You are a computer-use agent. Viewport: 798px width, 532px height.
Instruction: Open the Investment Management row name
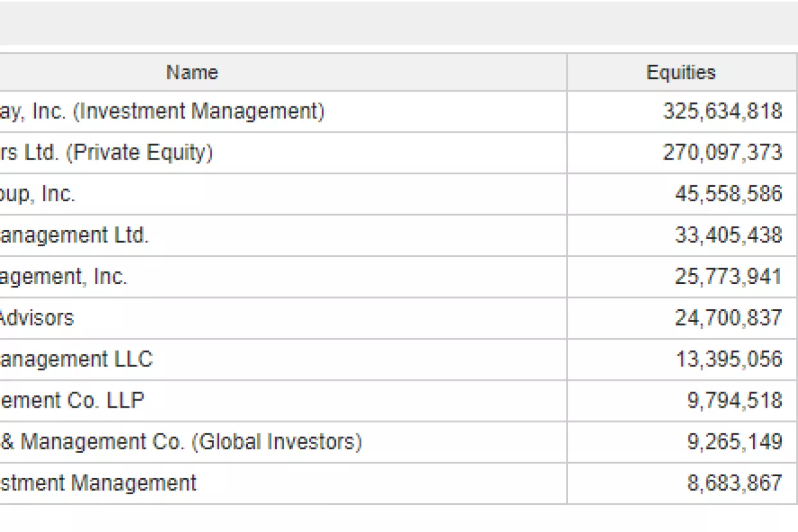coord(162,112)
